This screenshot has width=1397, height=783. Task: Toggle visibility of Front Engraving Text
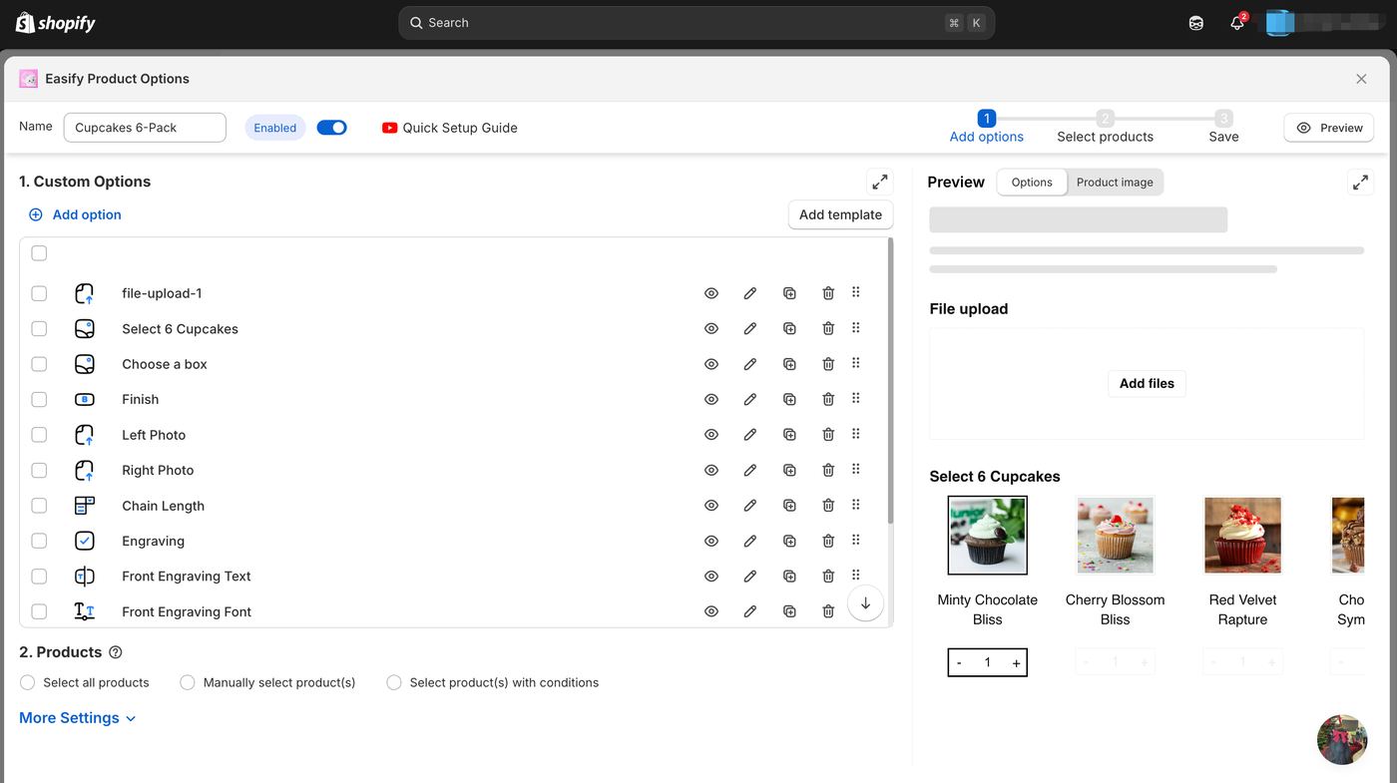(x=711, y=577)
